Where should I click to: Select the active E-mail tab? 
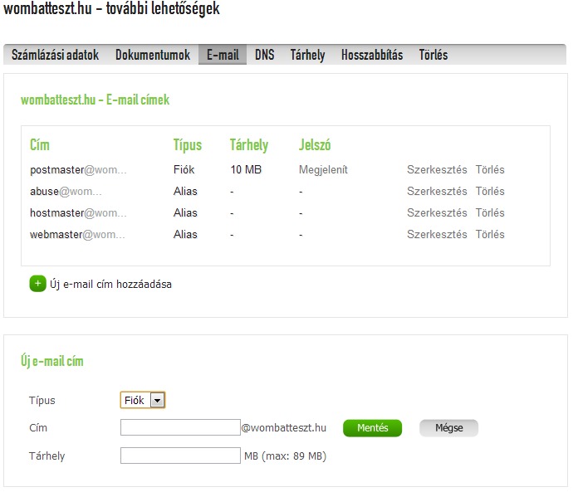point(222,56)
